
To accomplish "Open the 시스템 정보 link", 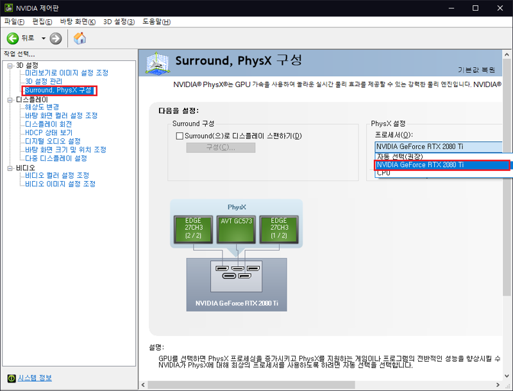I will [35, 378].
